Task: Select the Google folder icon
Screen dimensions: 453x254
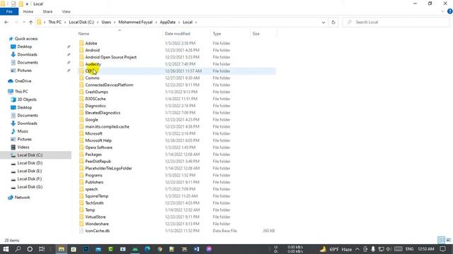Action: pos(81,119)
